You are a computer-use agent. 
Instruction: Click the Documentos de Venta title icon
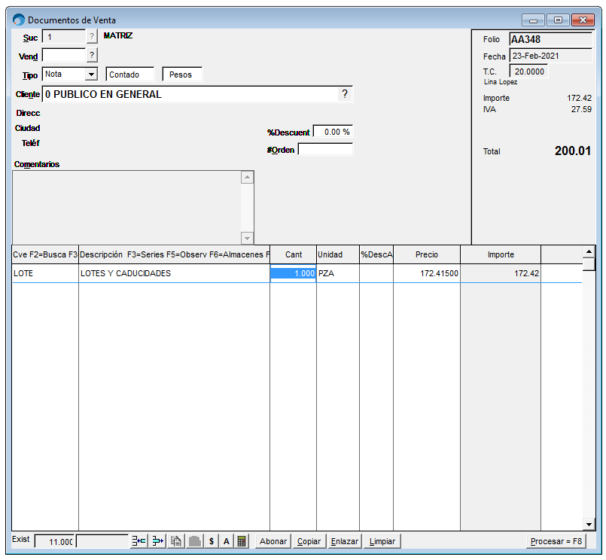click(x=19, y=20)
